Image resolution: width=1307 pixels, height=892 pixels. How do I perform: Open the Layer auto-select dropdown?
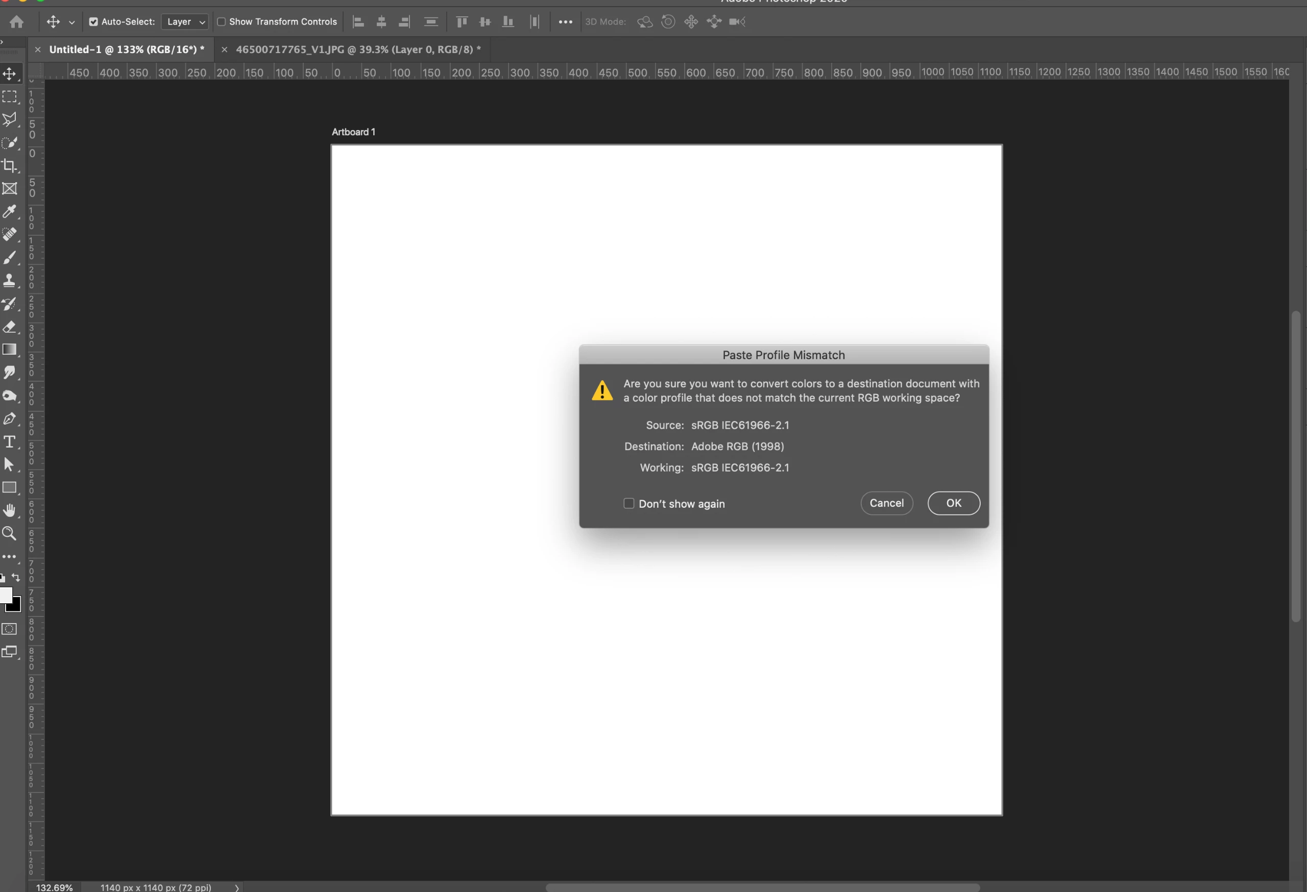click(x=185, y=22)
